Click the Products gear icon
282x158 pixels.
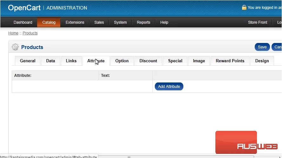point(15,47)
